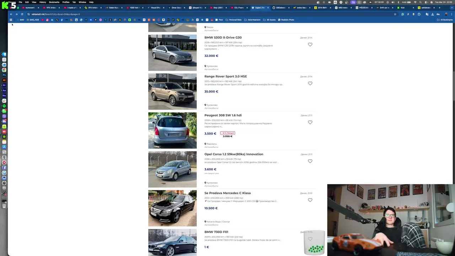The width and height of the screenshot is (455, 256).
Task: Open the black Mercedes C Klasa photo
Action: tap(172, 208)
